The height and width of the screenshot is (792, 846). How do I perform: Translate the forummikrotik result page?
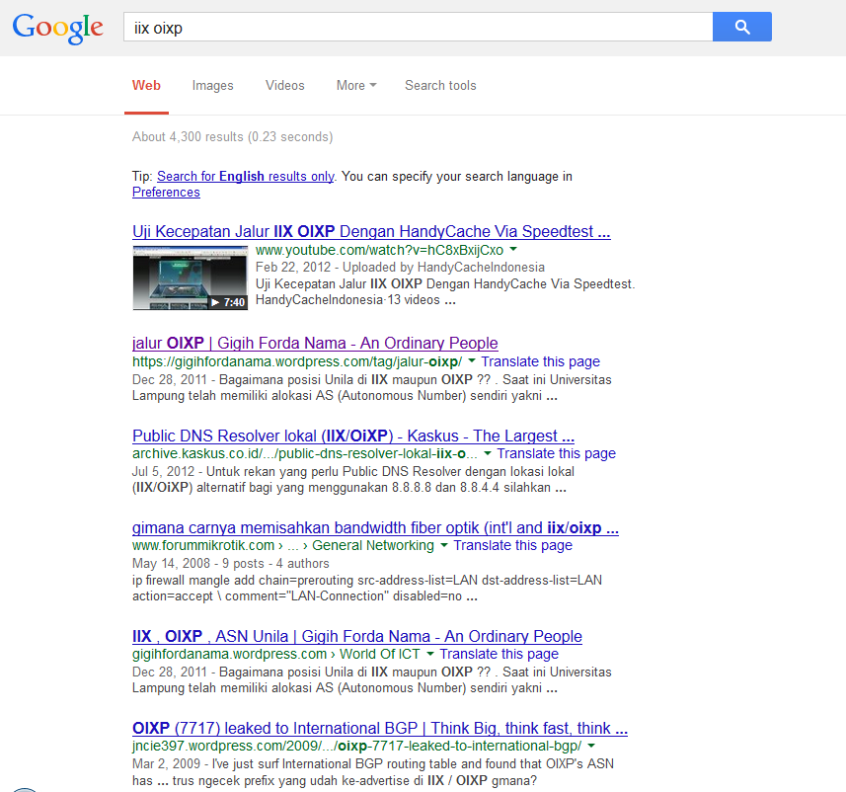pos(512,545)
